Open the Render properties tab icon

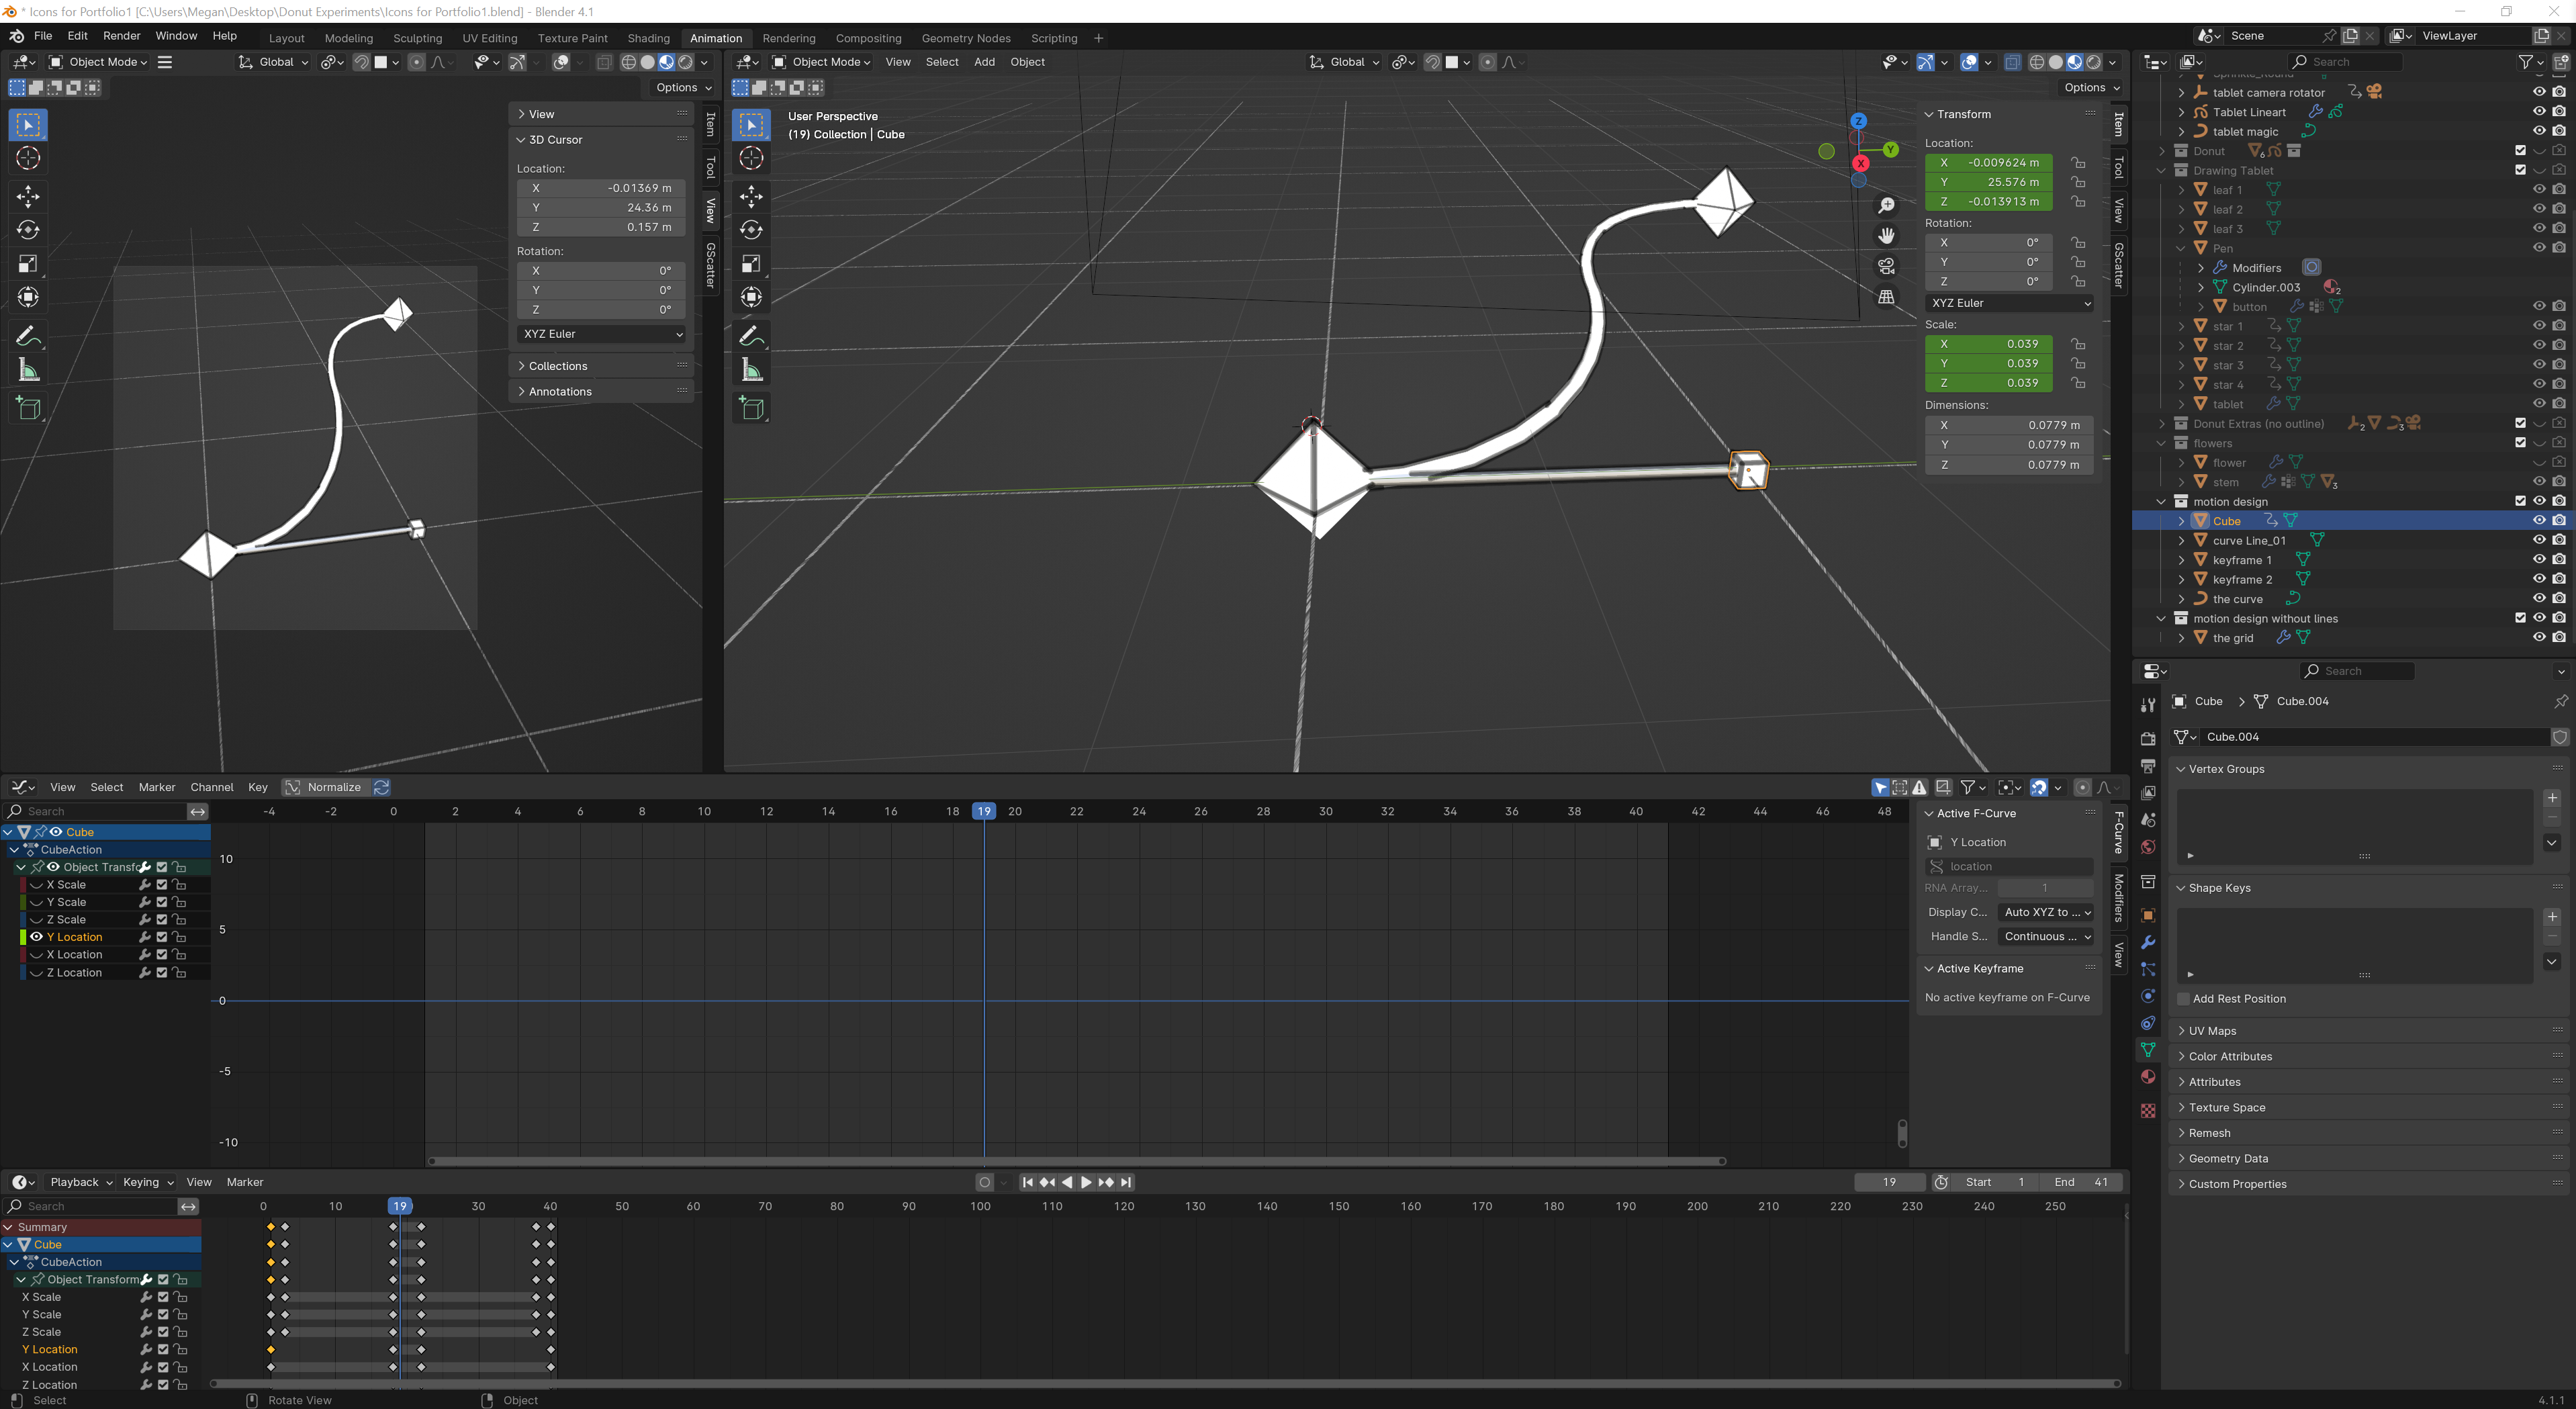click(x=2148, y=738)
